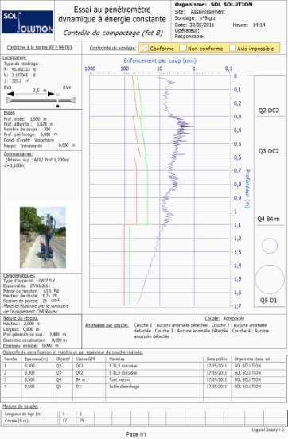
Task: Select the Q4 B4 m layer label
Action: pos(268,219)
